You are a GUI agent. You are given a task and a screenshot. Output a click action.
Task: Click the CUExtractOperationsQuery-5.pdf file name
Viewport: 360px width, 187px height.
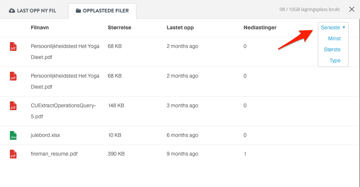pos(63,111)
